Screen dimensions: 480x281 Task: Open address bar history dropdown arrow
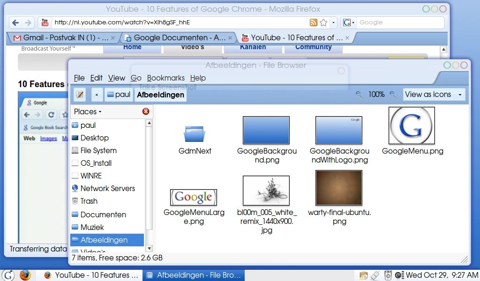coord(333,22)
